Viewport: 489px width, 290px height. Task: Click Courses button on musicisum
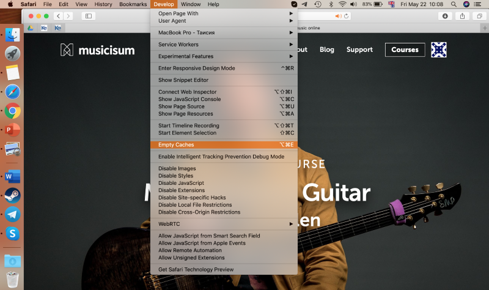point(405,50)
